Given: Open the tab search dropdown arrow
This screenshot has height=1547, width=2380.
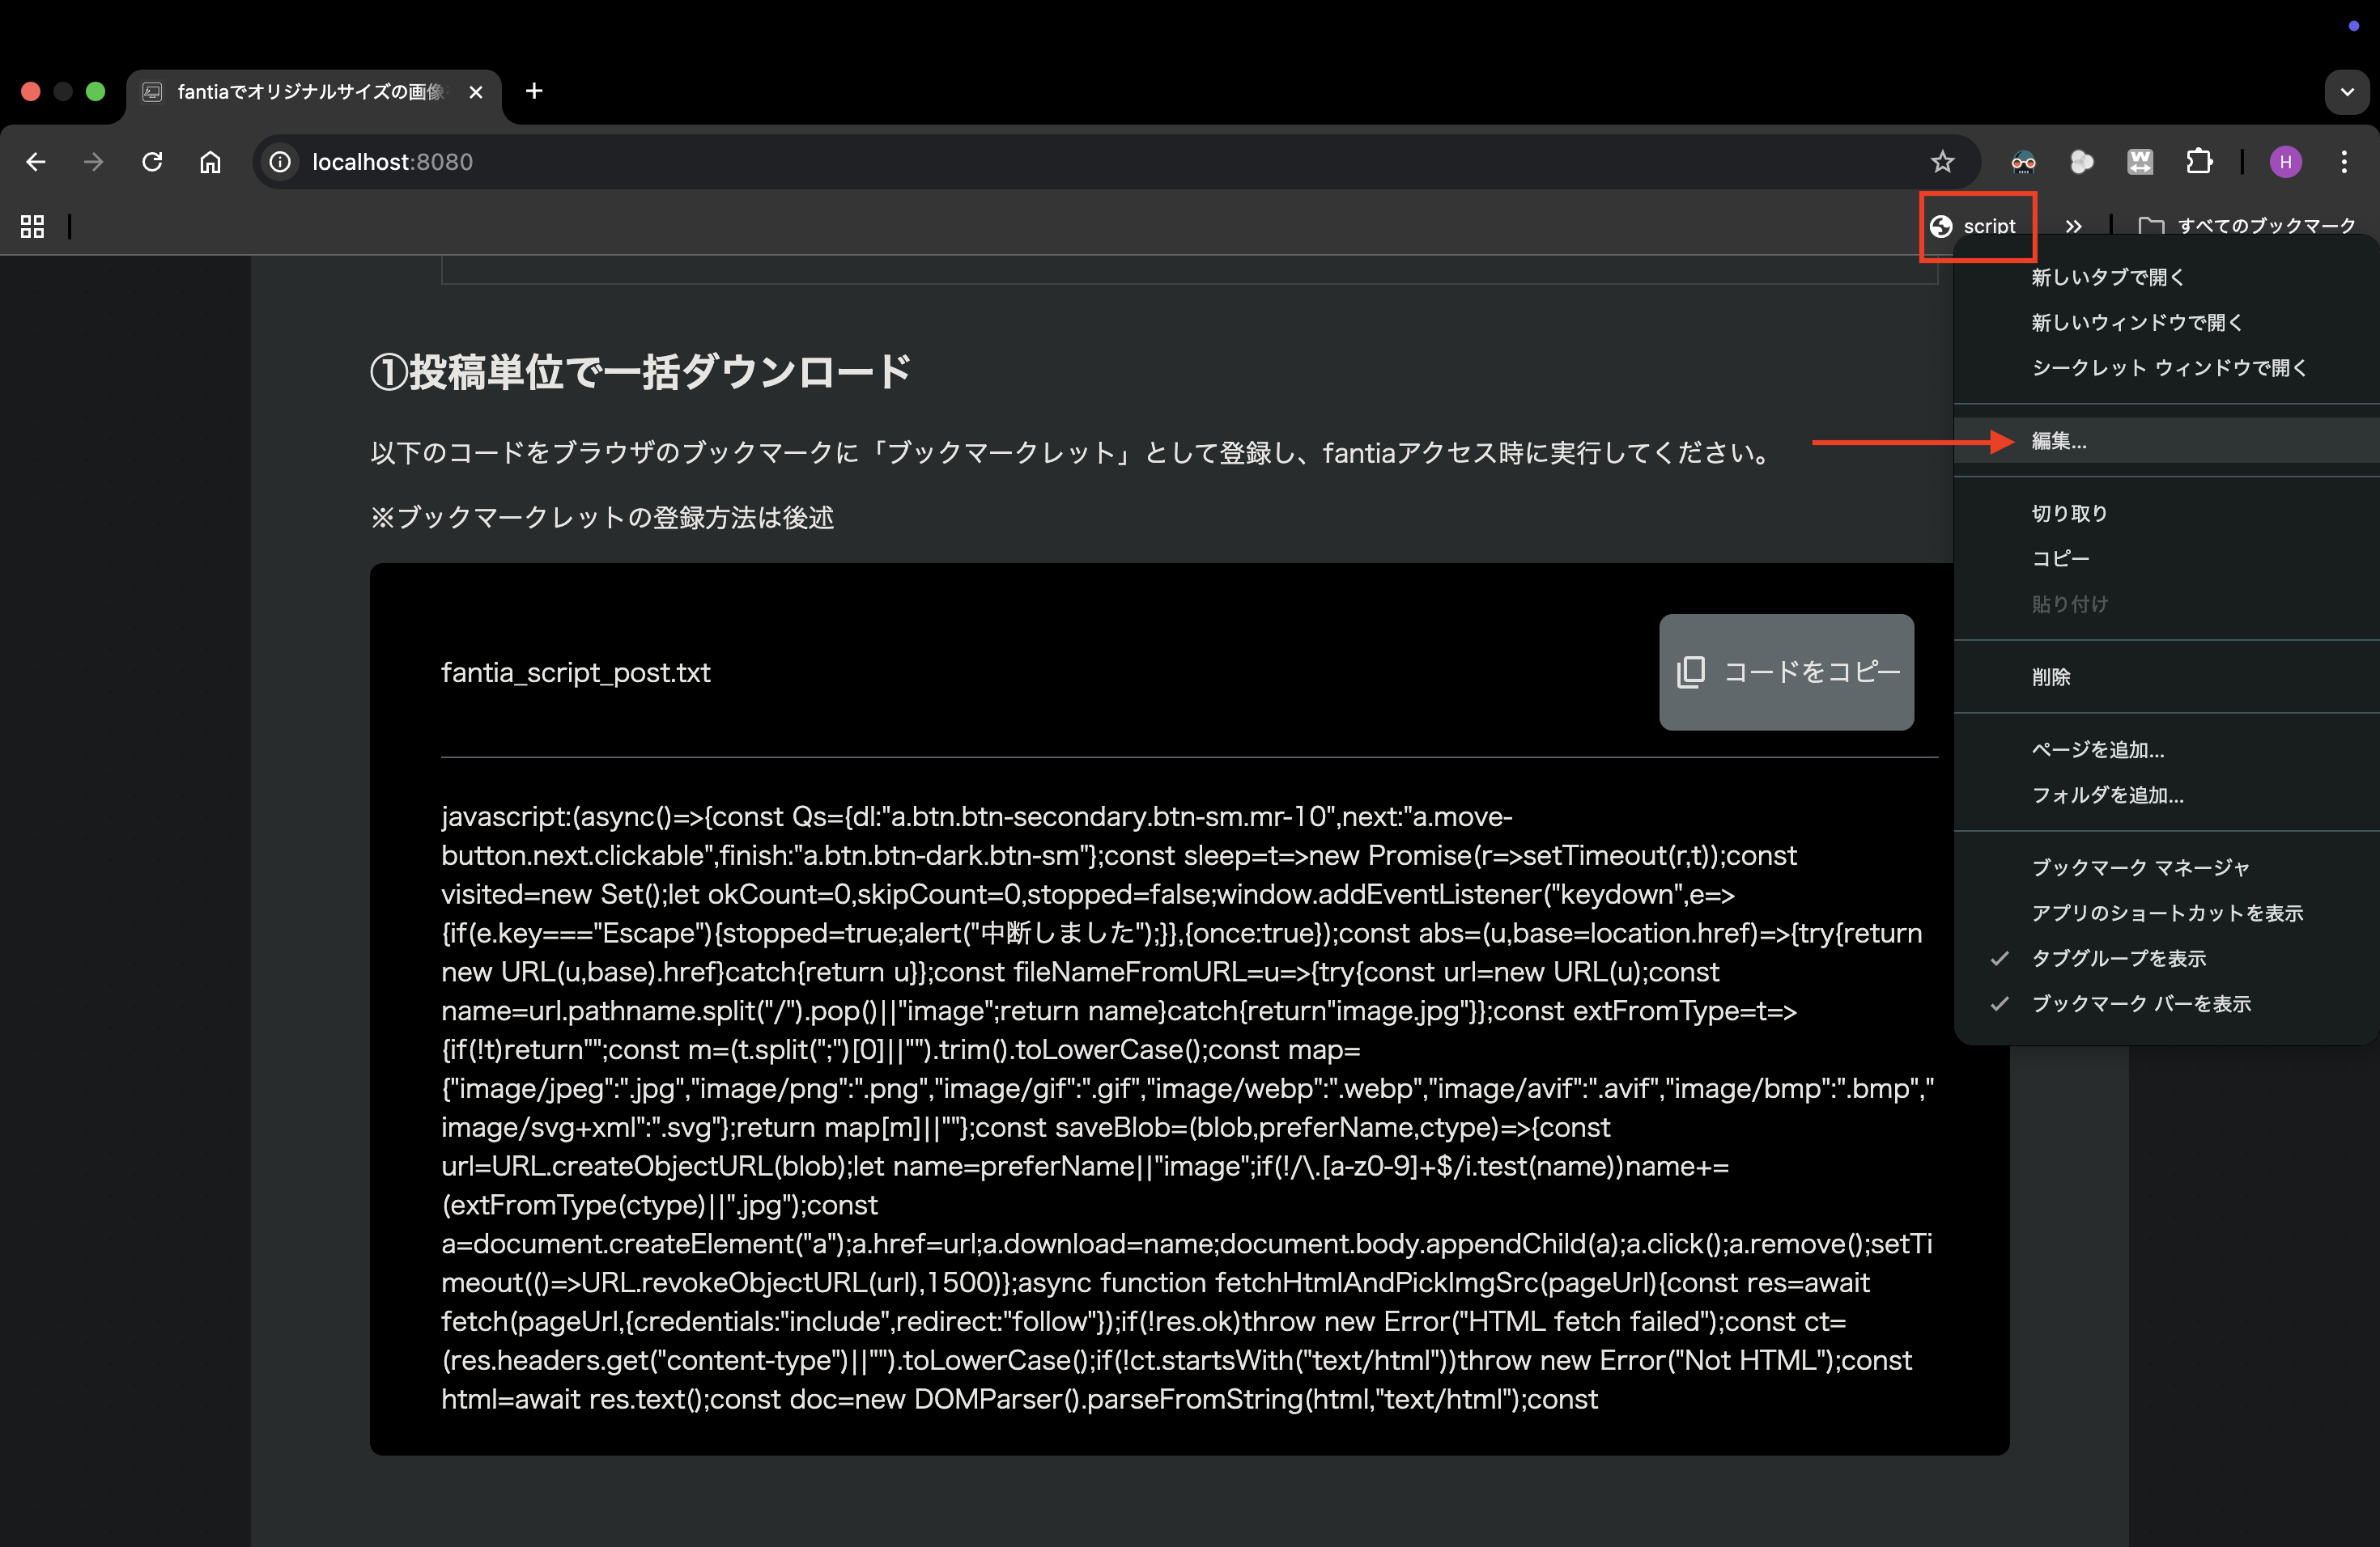Looking at the screenshot, I should tap(2346, 92).
